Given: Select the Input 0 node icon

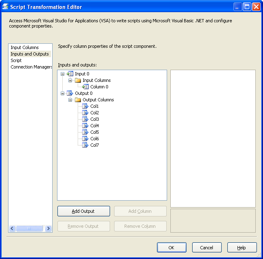Looking at the screenshot, I should point(70,74).
